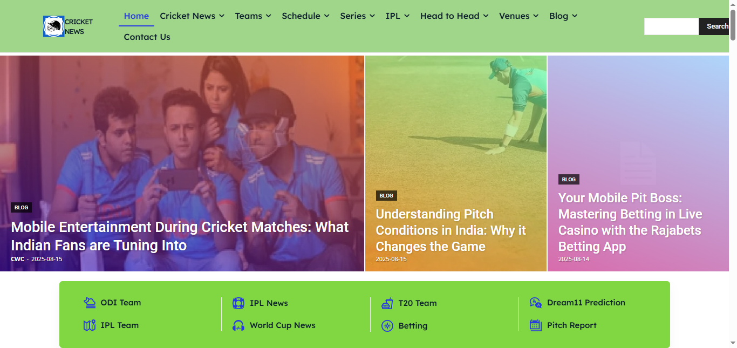The width and height of the screenshot is (737, 348).
Task: Click the Betting compass icon
Action: click(387, 326)
